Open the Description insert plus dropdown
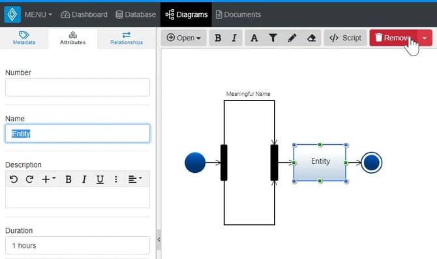437x259 pixels. coord(48,179)
